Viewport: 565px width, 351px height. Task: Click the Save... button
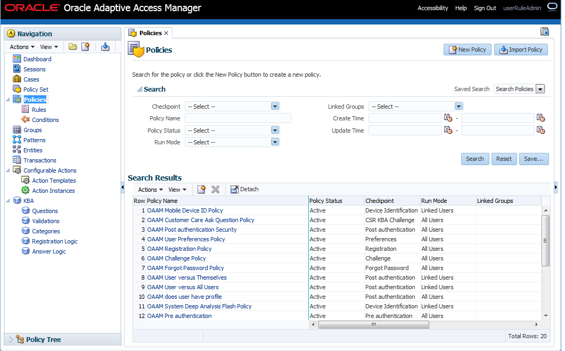click(534, 159)
